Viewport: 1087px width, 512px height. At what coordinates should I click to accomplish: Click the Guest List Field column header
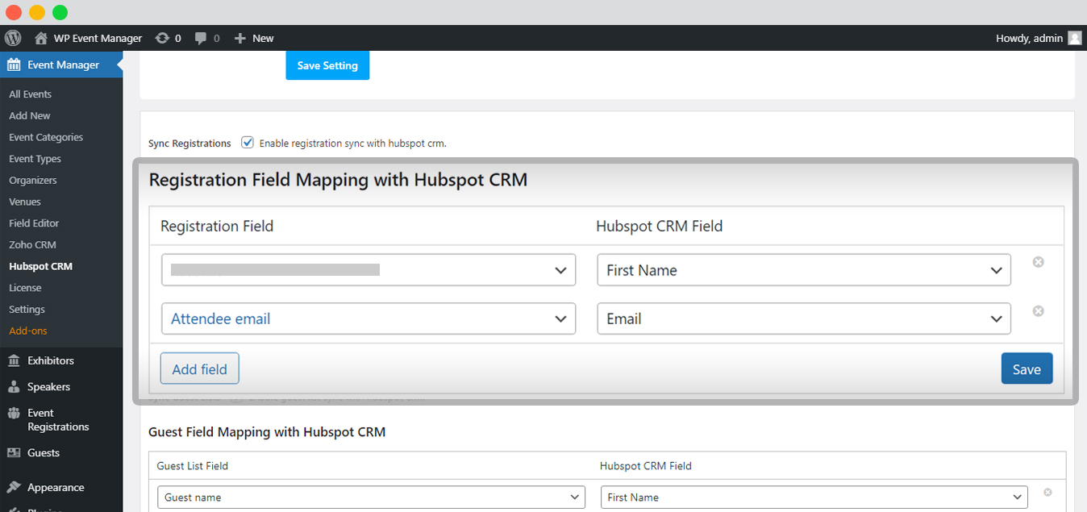(x=193, y=466)
